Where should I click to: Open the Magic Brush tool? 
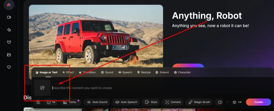pos(199,102)
